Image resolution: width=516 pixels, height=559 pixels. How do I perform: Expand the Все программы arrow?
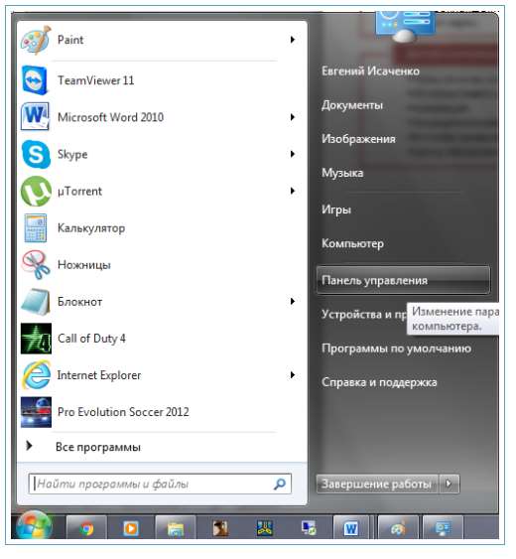(29, 445)
